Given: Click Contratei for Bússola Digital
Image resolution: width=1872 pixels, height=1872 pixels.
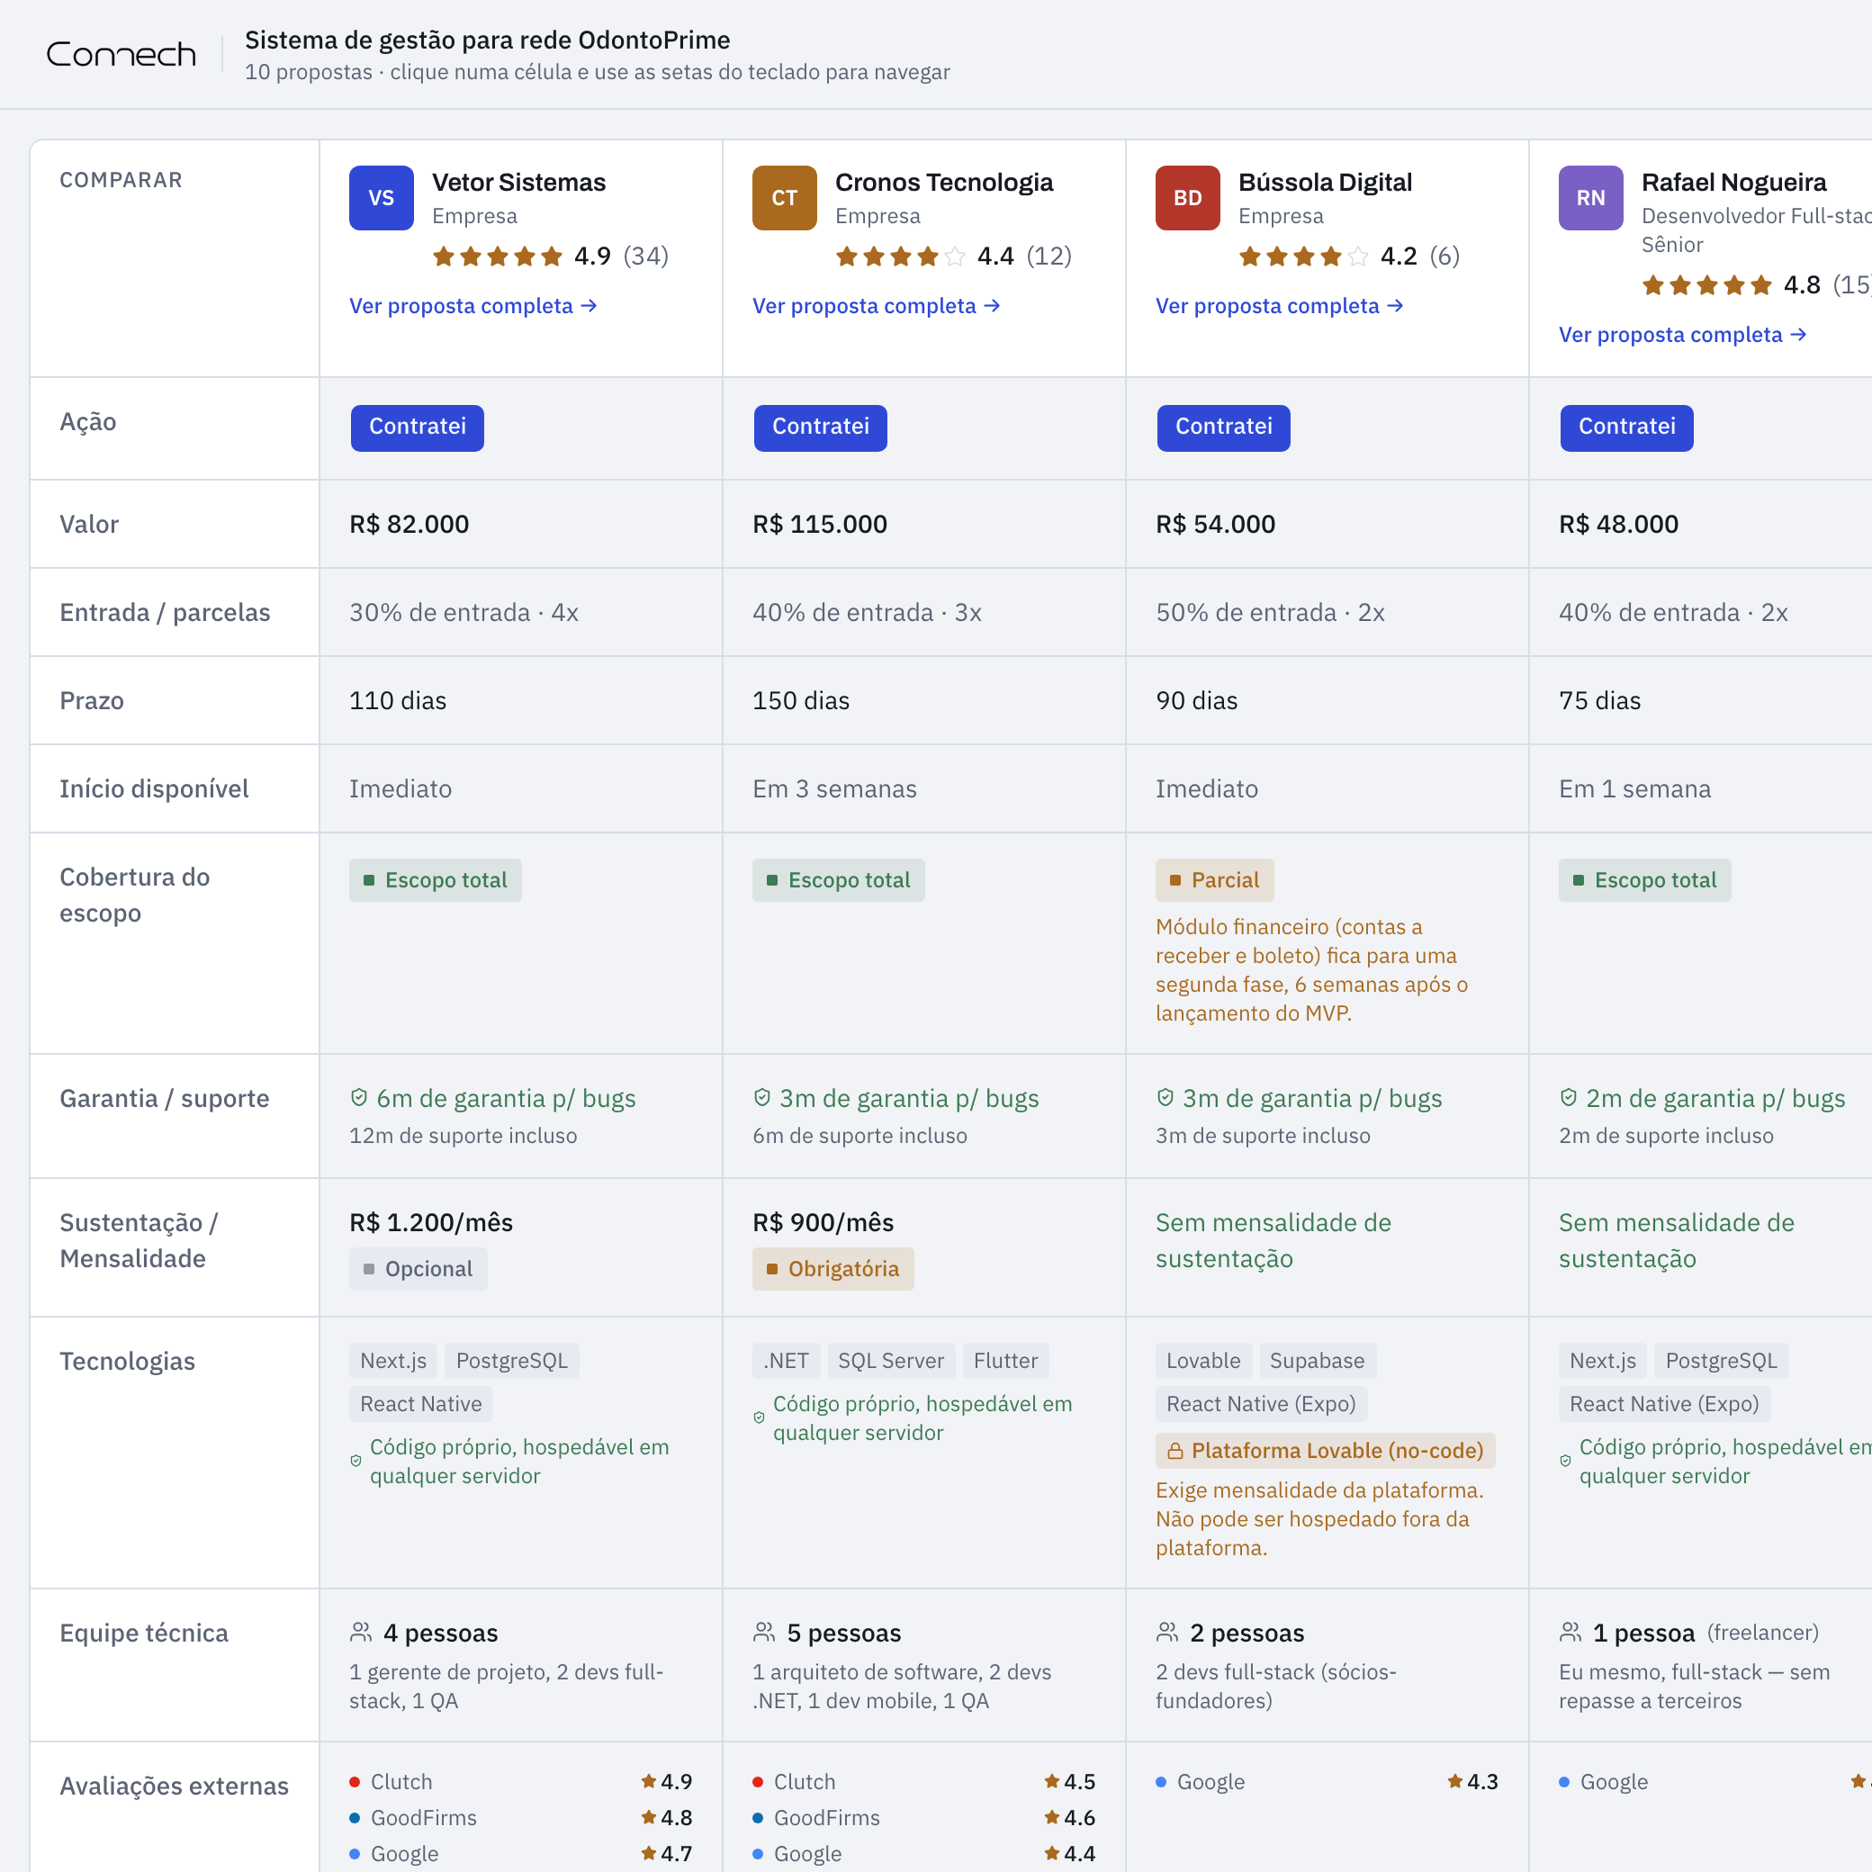Looking at the screenshot, I should click(1223, 427).
